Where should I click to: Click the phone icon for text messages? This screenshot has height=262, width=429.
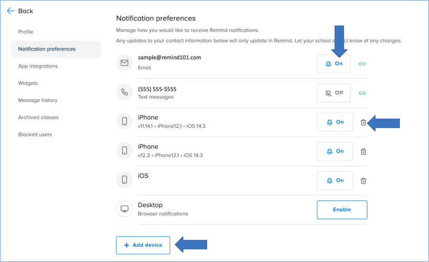point(125,93)
